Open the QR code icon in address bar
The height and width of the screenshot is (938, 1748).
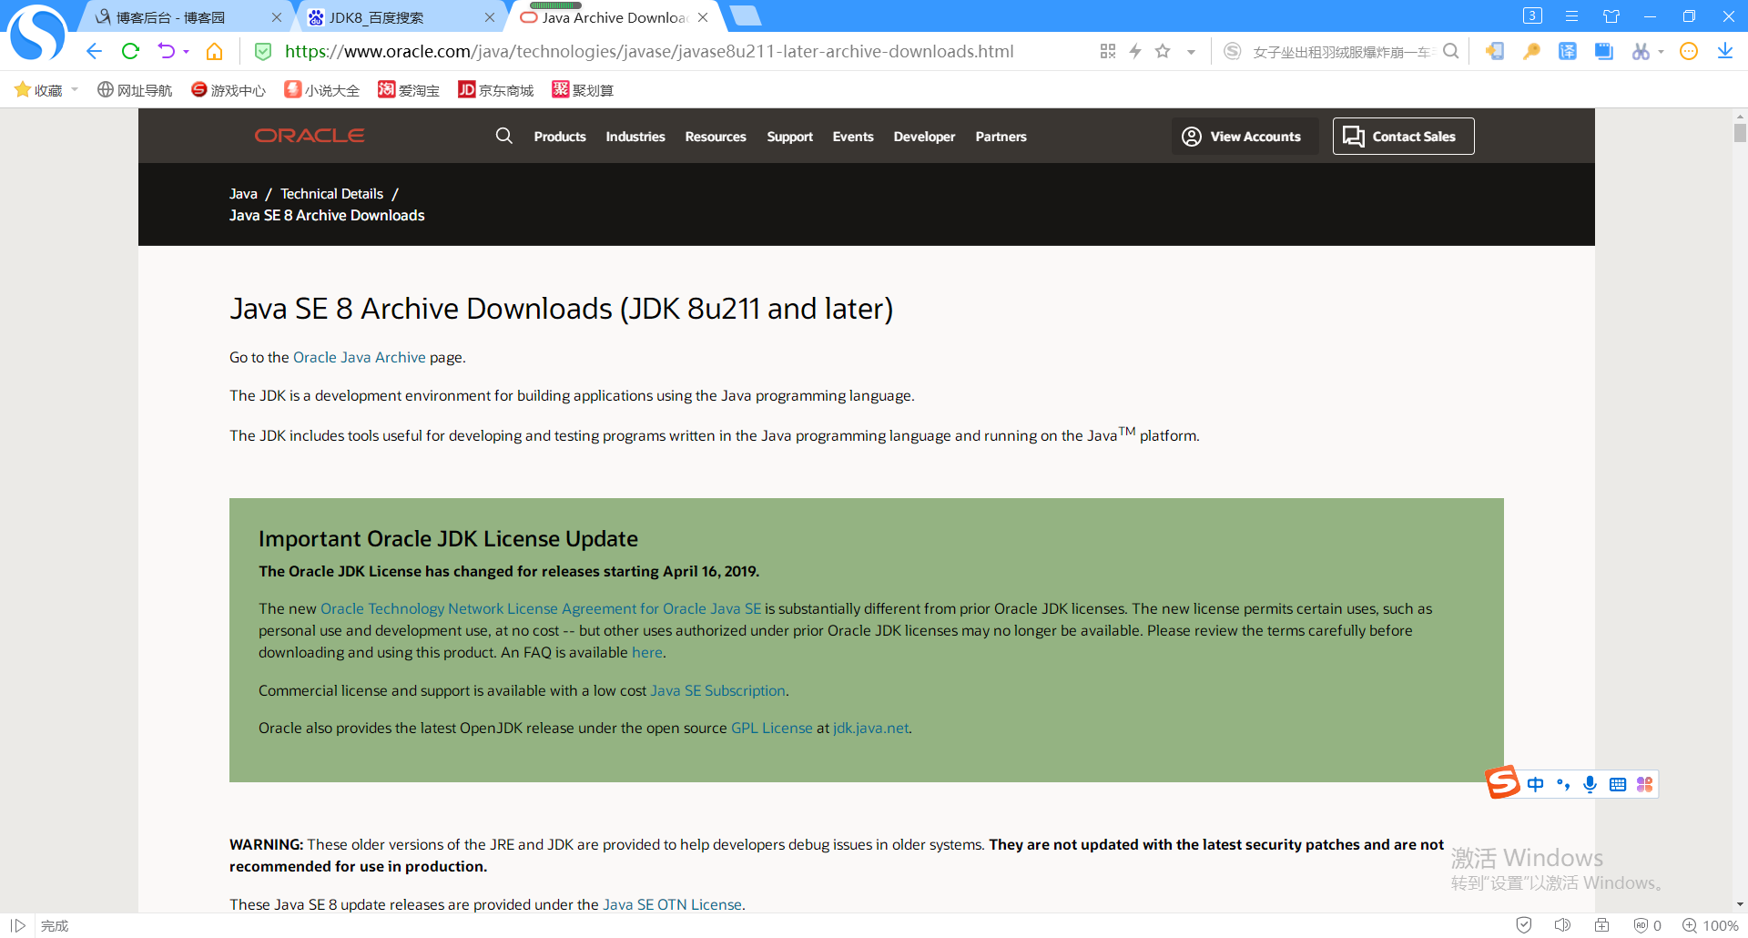[1108, 51]
